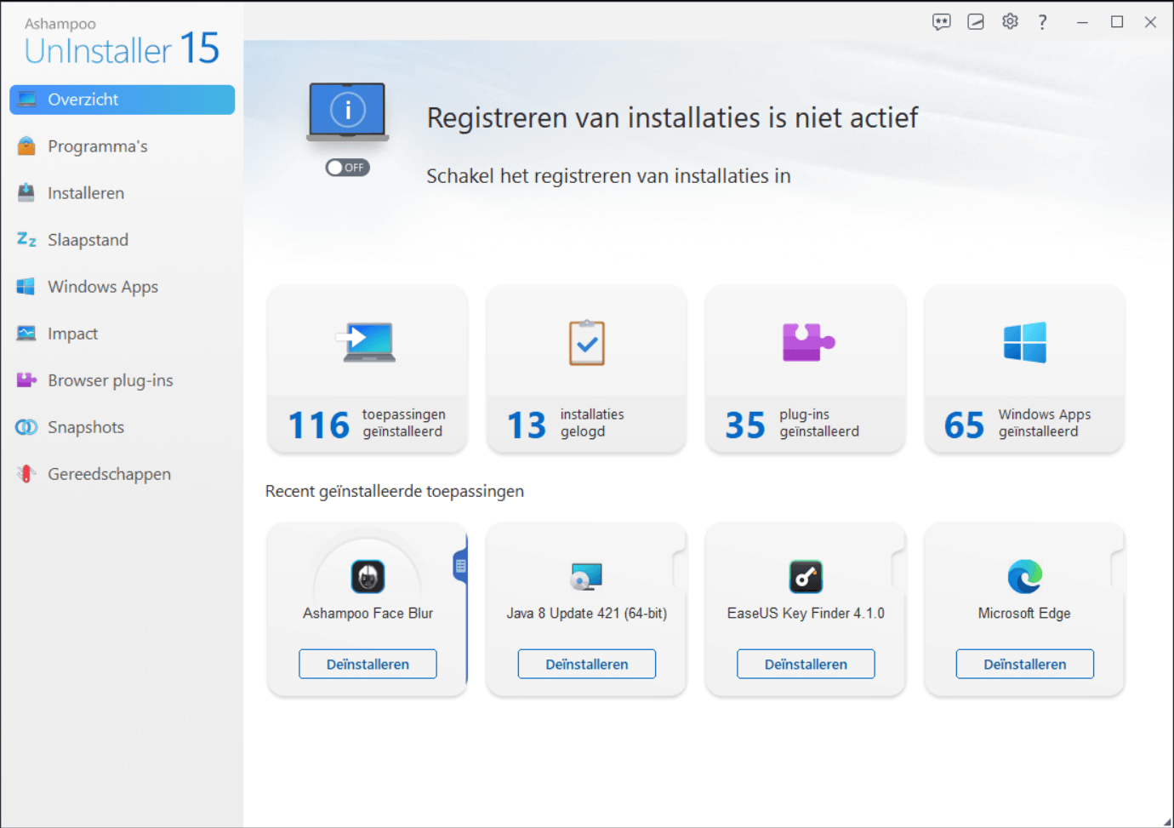This screenshot has height=828, width=1174.
Task: Click the Gereedschappen icon in sidebar
Action: point(26,474)
